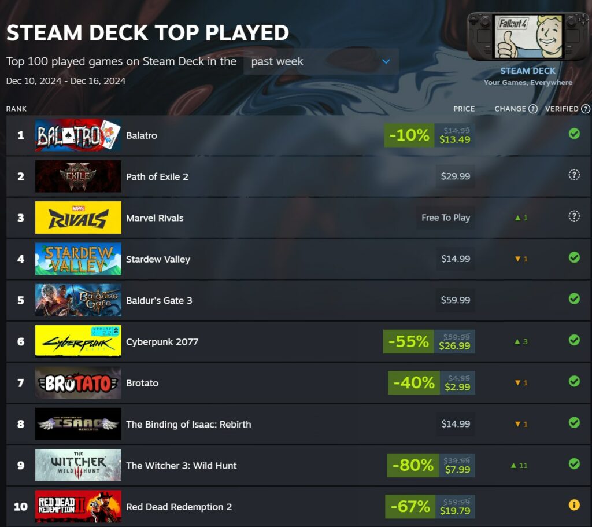
Task: Open the 'past week' time range dropdown
Action: coord(321,61)
